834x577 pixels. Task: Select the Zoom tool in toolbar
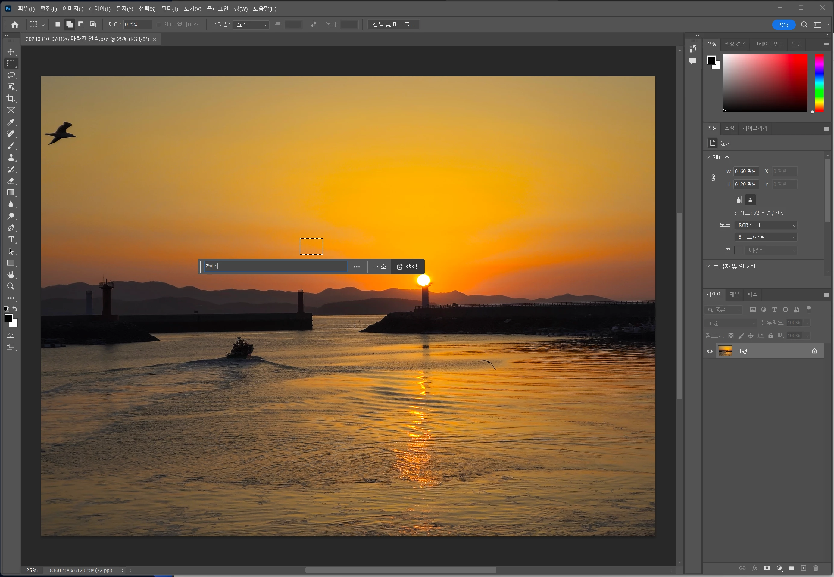pyautogui.click(x=11, y=286)
